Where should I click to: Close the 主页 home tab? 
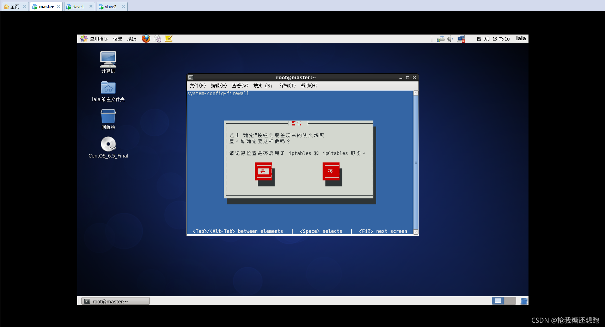point(25,6)
